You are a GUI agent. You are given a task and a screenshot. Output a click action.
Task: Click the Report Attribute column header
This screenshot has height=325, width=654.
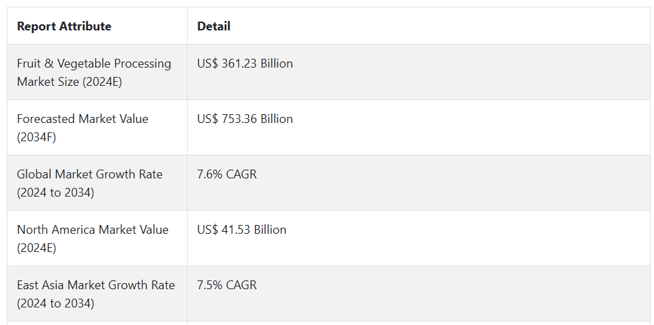pos(64,26)
